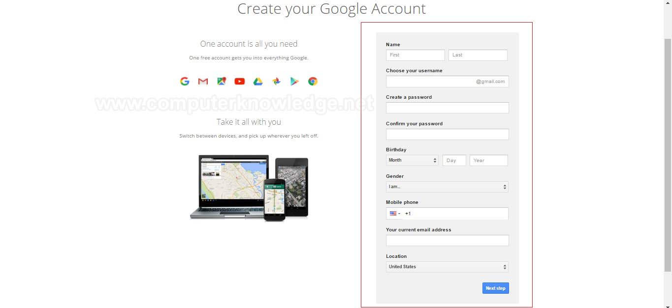Click the Choose your username field

pyautogui.click(x=447, y=82)
